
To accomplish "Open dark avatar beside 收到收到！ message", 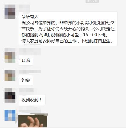I will point(10,95).
